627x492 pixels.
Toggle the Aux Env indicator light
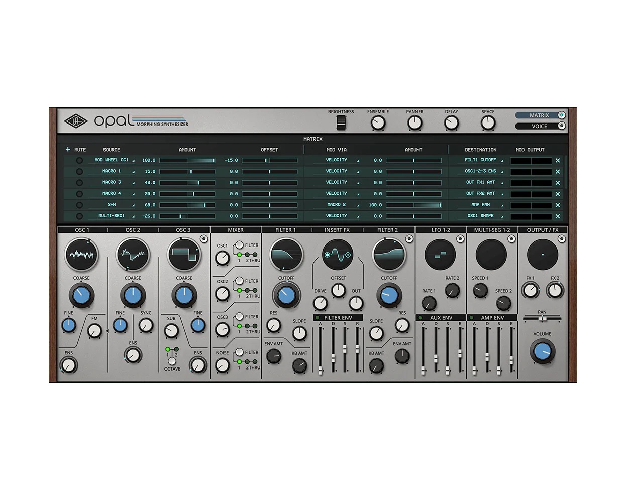[x=420, y=318]
